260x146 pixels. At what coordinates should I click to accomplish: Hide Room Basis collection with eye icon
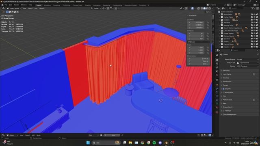pyautogui.click(x=255, y=15)
